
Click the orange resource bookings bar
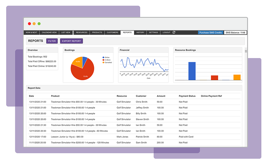237,77
